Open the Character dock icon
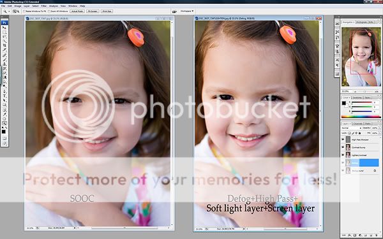The height and width of the screenshot is (239, 383). 337,59
